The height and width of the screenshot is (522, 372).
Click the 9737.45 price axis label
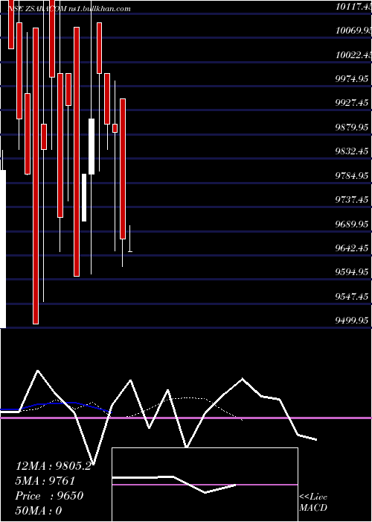click(352, 199)
